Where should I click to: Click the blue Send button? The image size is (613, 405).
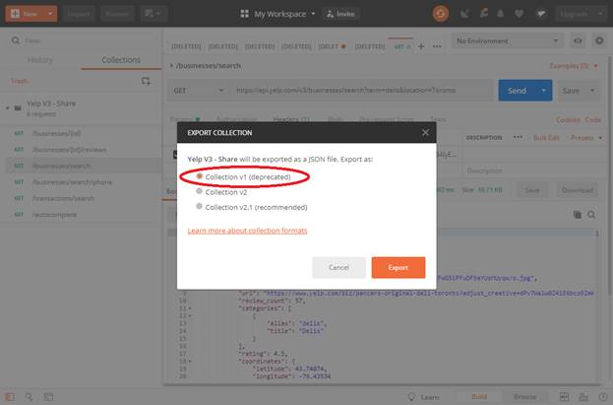click(x=517, y=91)
